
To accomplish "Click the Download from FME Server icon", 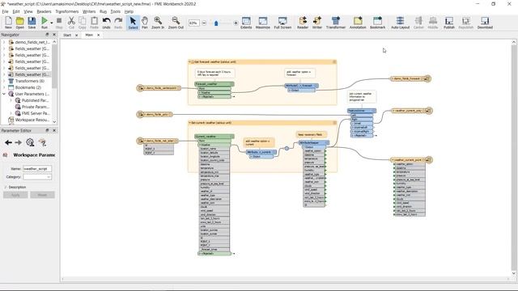I will (485, 23).
